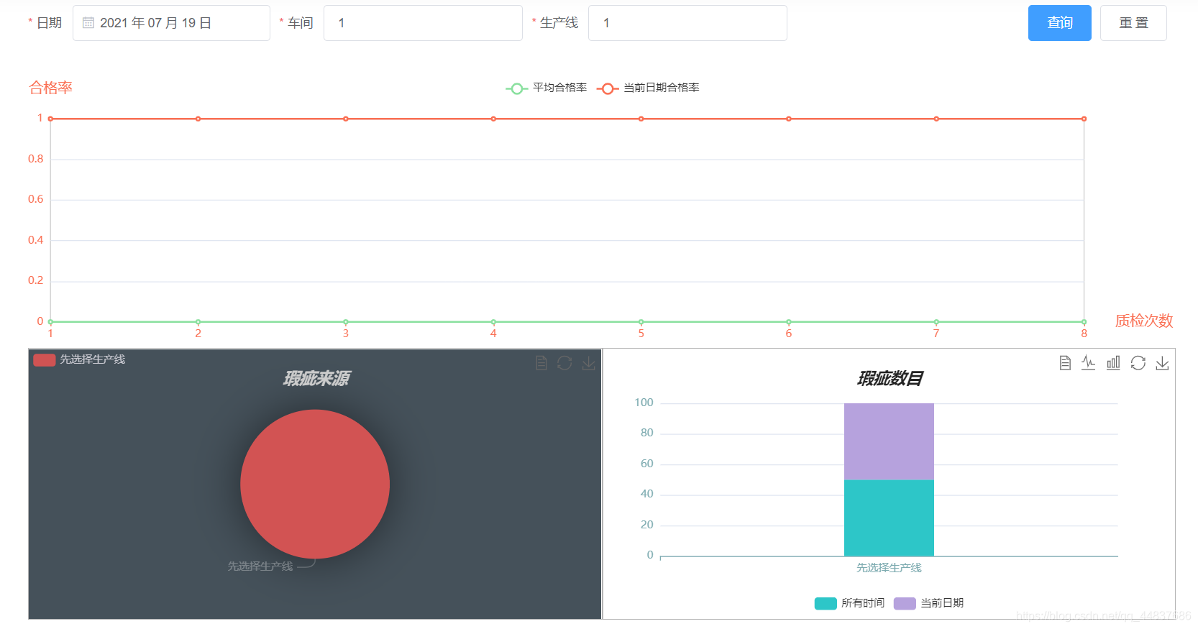Click the purple 当前日期 bar segment

(889, 441)
